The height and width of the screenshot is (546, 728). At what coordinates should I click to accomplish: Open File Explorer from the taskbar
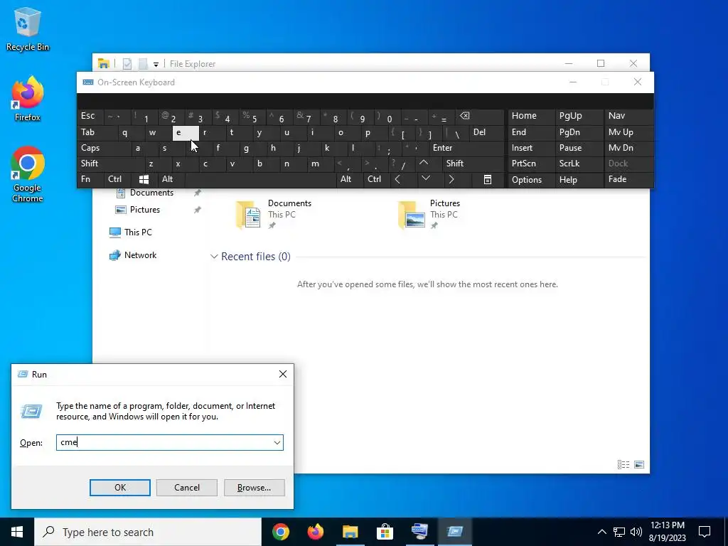click(350, 532)
